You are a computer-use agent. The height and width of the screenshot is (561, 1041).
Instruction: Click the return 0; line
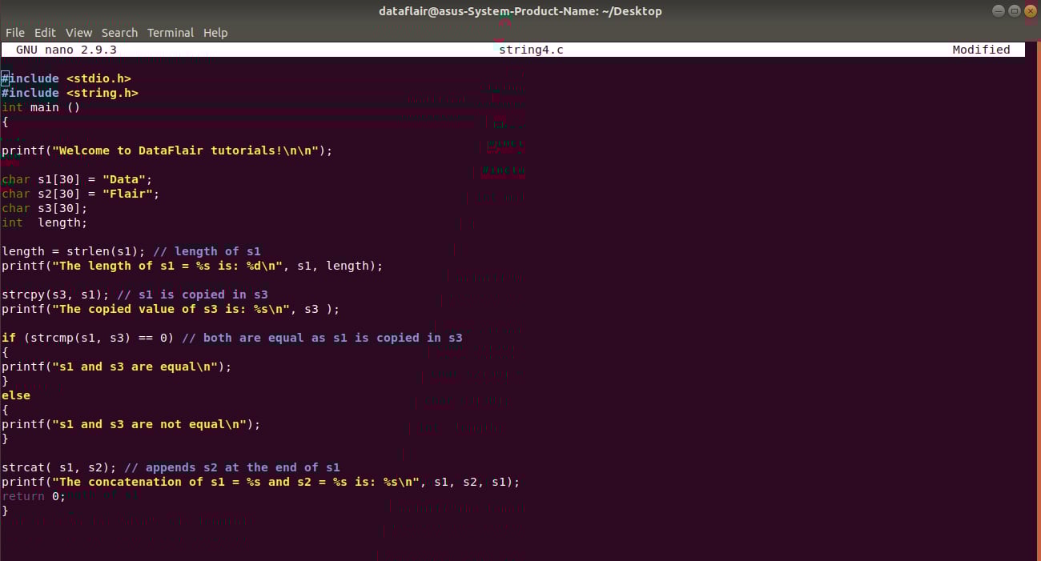pyautogui.click(x=34, y=496)
